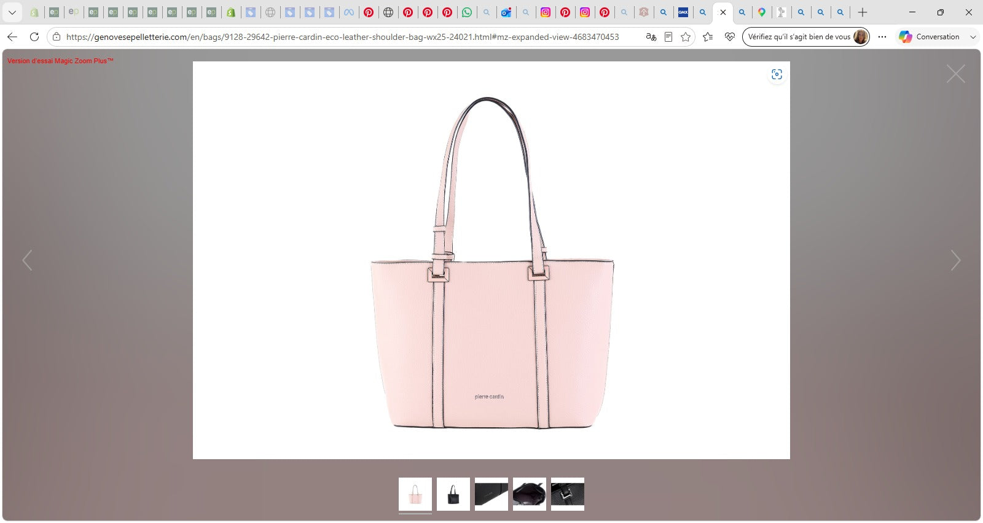The image size is (983, 523).
Task: Open the tab search dropdown arrow
Action: coord(12,12)
